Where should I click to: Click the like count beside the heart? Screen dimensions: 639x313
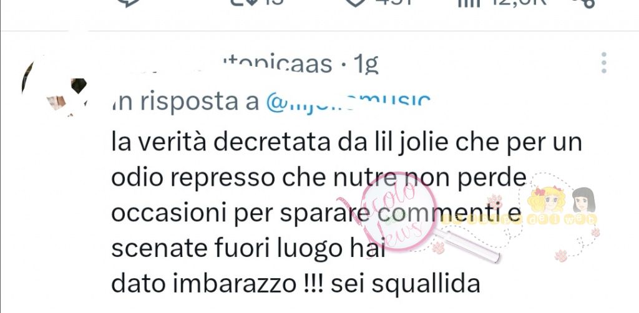(x=392, y=2)
